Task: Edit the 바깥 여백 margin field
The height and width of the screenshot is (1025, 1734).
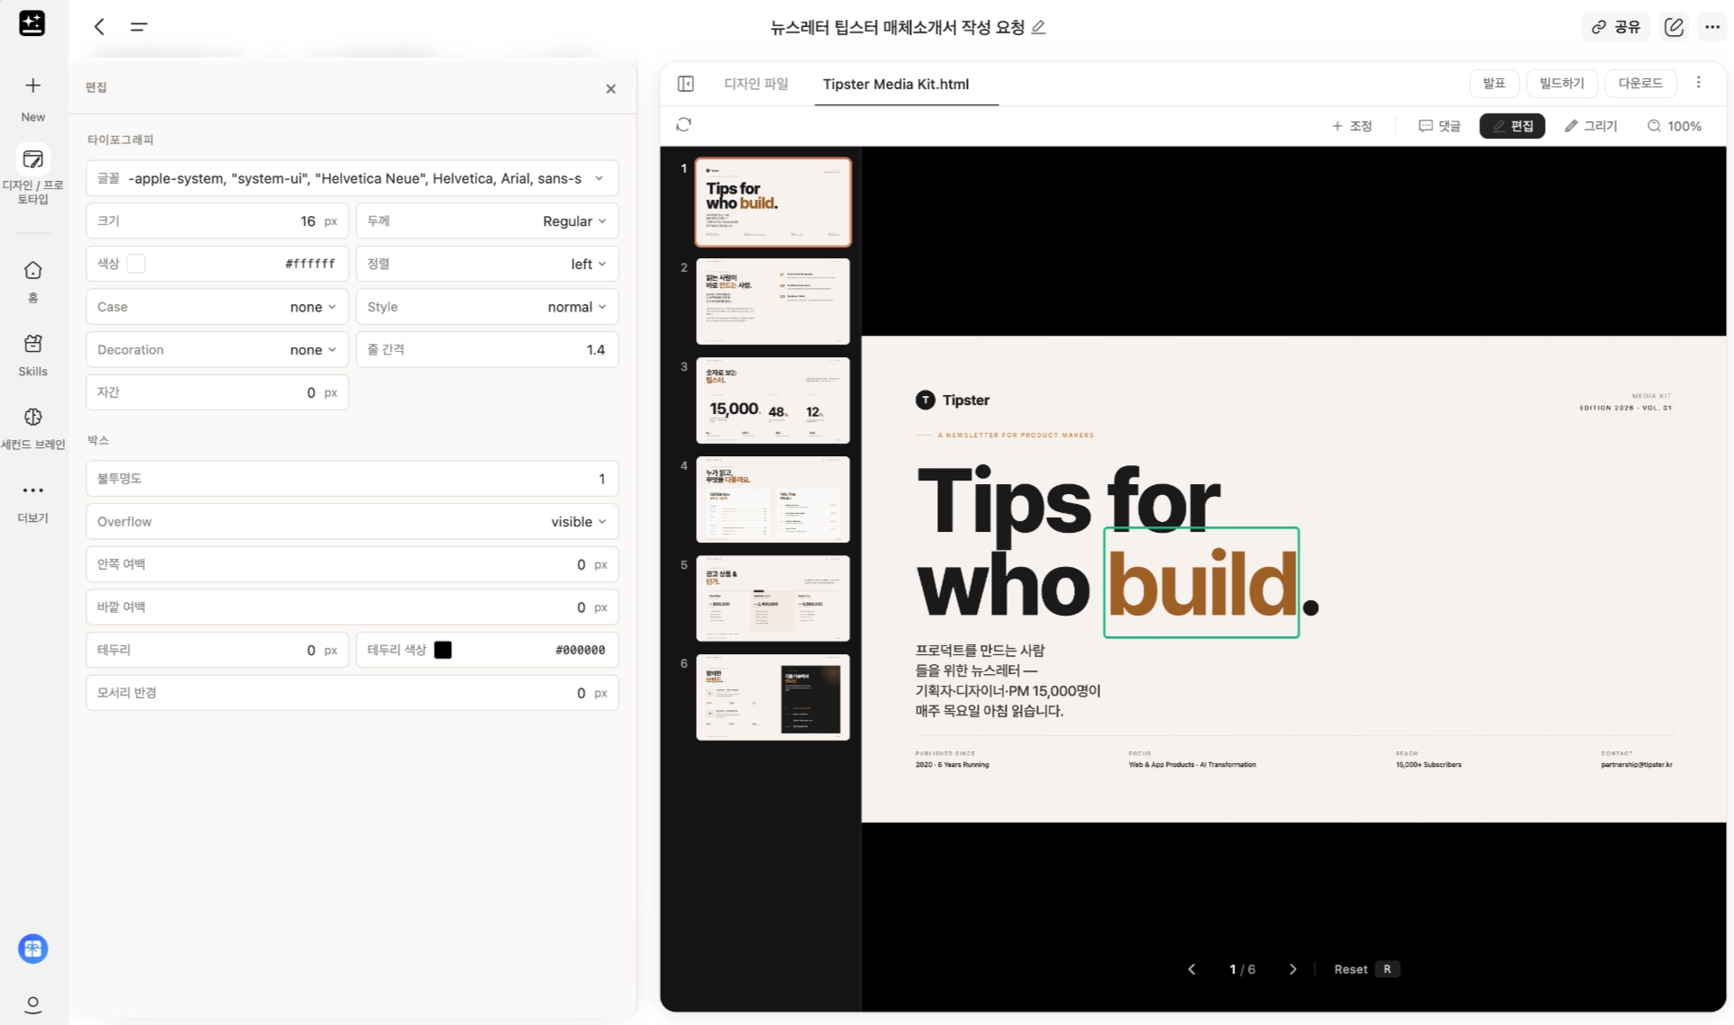Action: click(352, 607)
